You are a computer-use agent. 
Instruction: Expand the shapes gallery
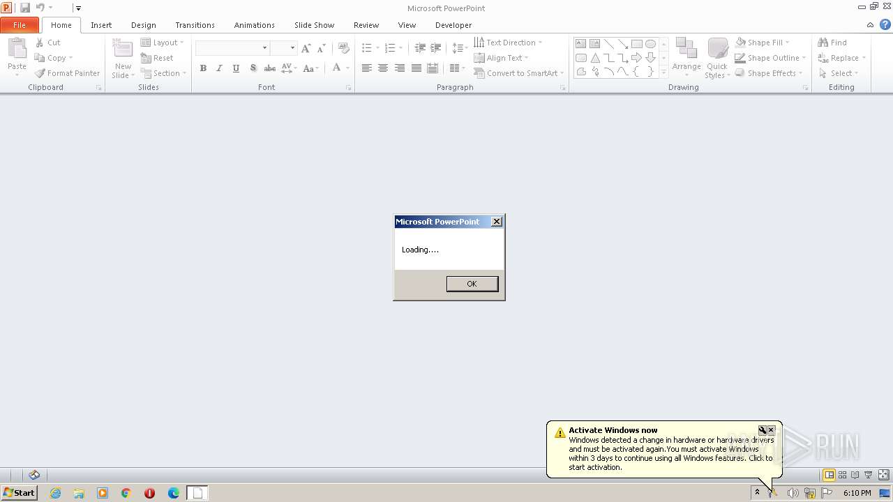tap(663, 72)
